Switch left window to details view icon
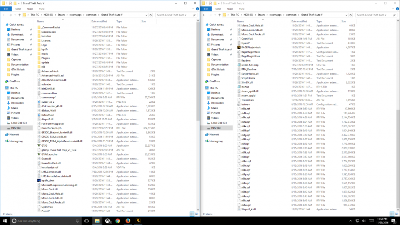This screenshot has width=400, height=225. 192,214
